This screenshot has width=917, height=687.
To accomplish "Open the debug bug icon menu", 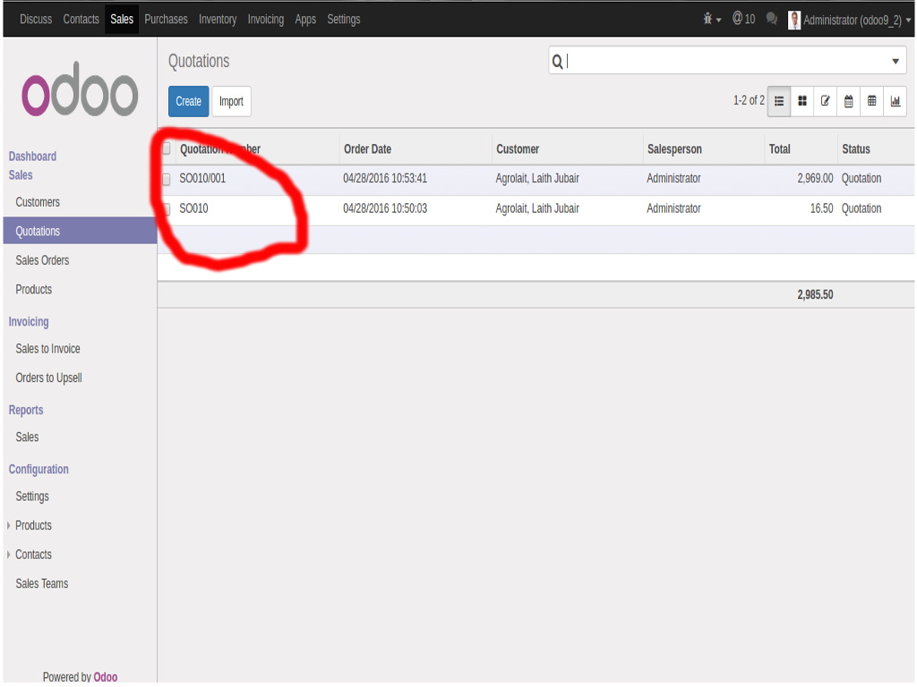I will [712, 20].
